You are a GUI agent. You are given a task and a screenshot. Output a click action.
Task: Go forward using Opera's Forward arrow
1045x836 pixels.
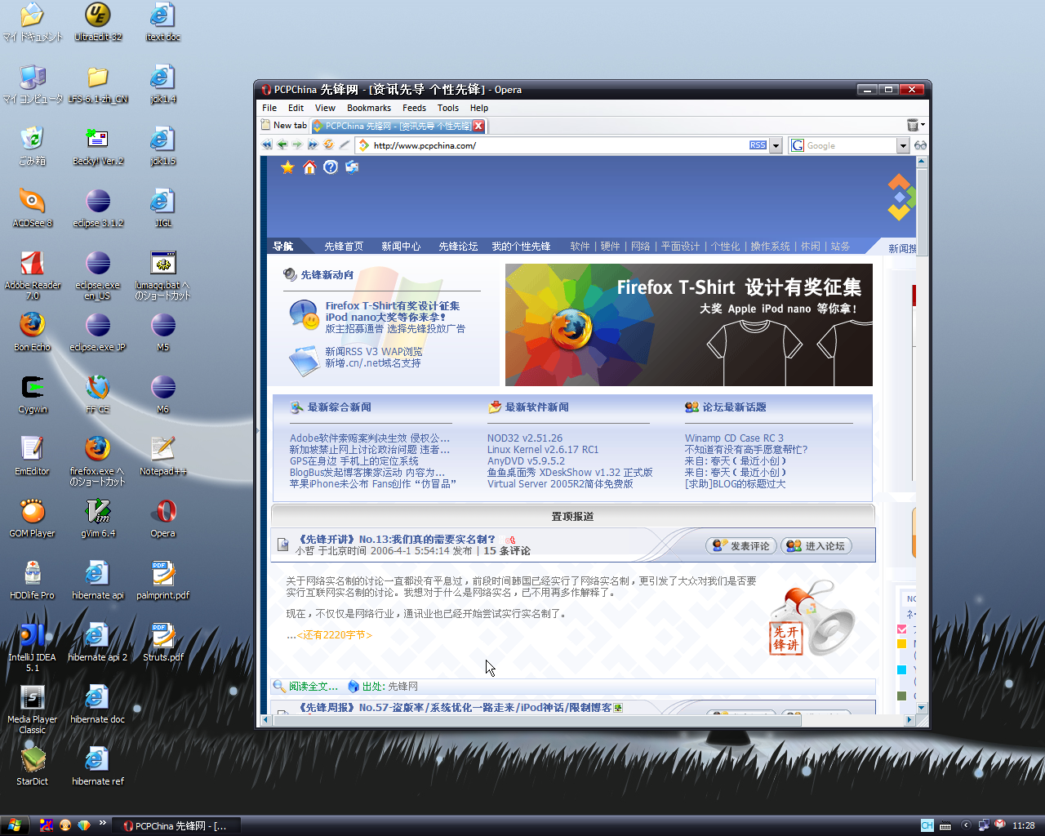297,145
